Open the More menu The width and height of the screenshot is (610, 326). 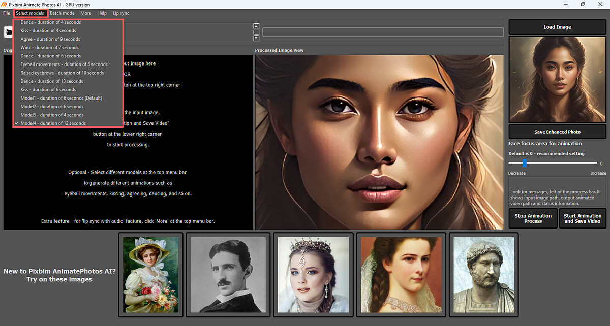[85, 13]
